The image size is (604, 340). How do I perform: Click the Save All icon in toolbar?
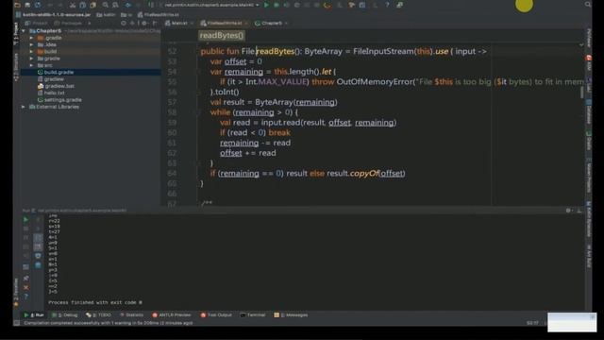(27, 5)
